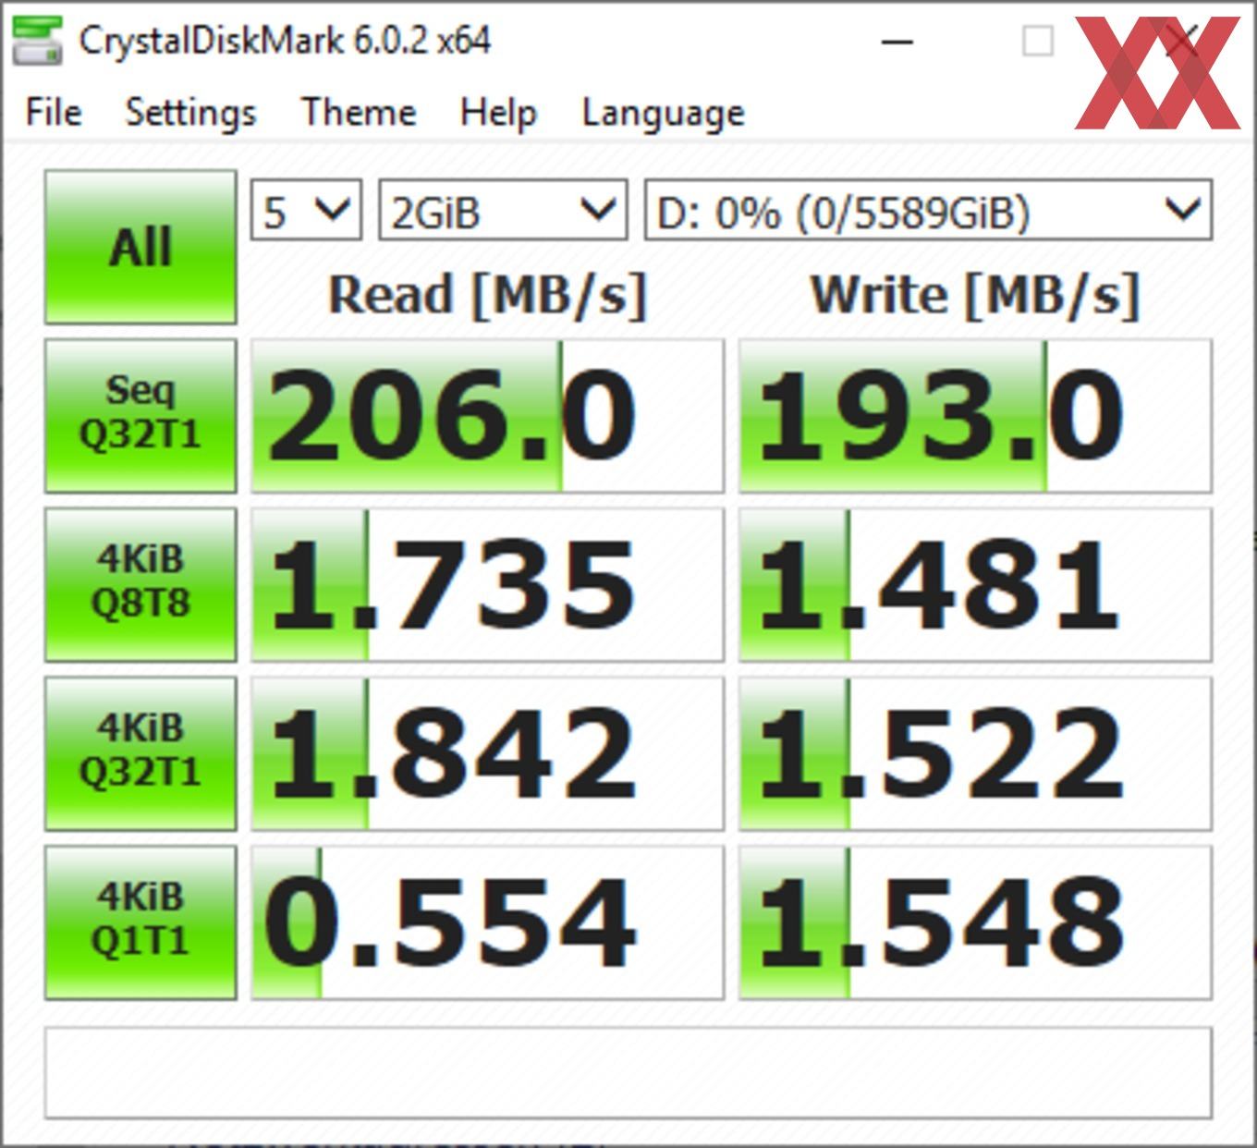This screenshot has height=1148, width=1257.
Task: Select the 4KiB Q1T1 write value 1.548
Action: click(x=975, y=922)
